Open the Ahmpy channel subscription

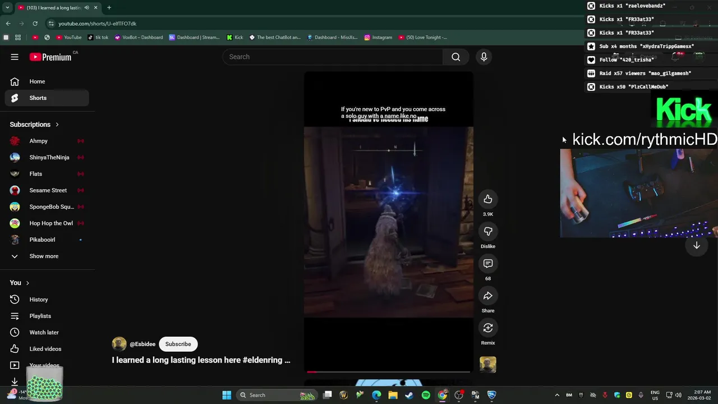pyautogui.click(x=47, y=141)
